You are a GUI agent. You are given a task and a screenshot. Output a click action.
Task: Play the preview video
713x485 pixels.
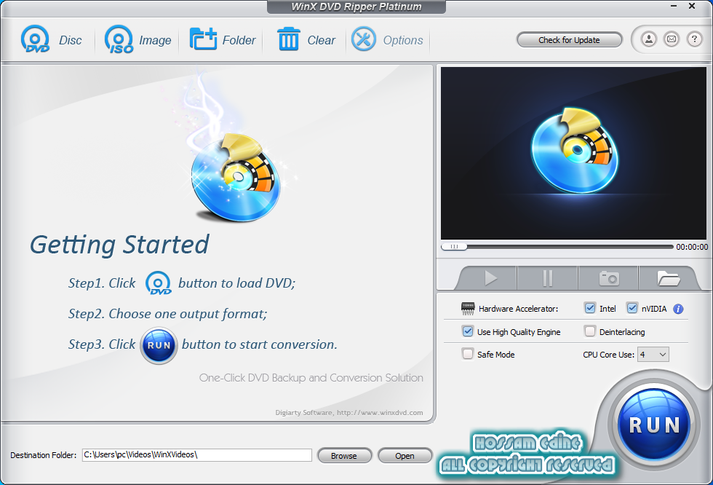pos(489,278)
